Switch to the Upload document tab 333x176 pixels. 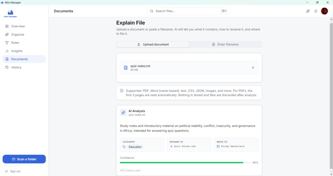(153, 44)
